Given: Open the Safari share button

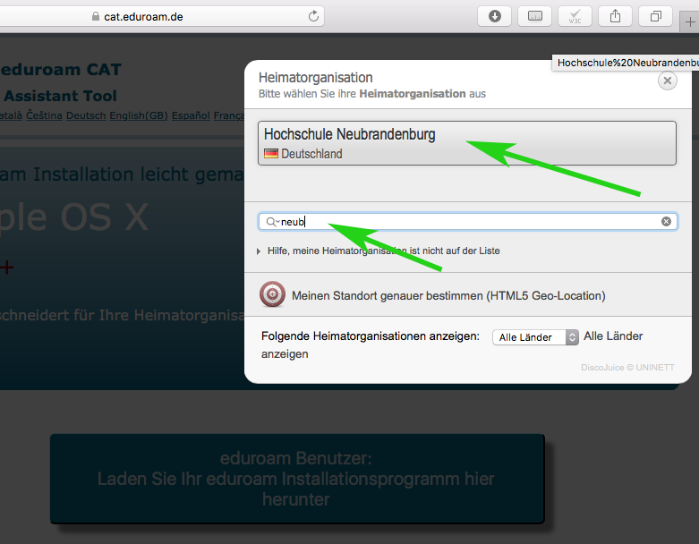Looking at the screenshot, I should click(x=615, y=16).
